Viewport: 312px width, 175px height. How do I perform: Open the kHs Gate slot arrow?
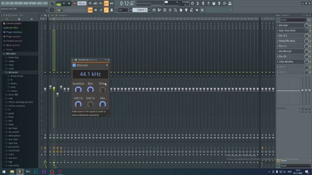click(278, 25)
